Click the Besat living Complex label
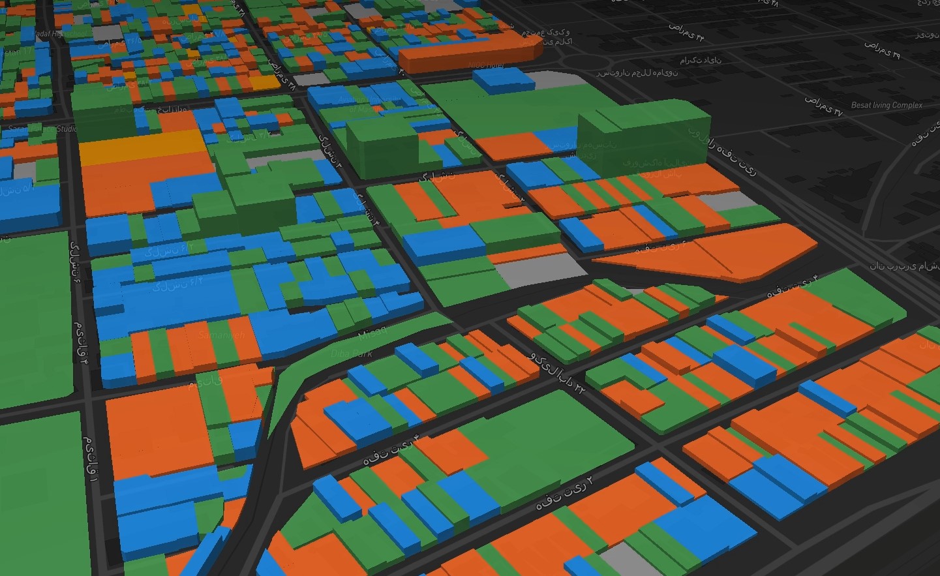Viewport: 940px width, 576px height. tap(886, 104)
